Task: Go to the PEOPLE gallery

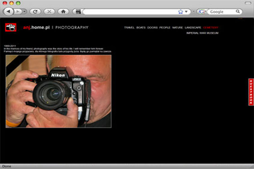Action: coord(165,28)
